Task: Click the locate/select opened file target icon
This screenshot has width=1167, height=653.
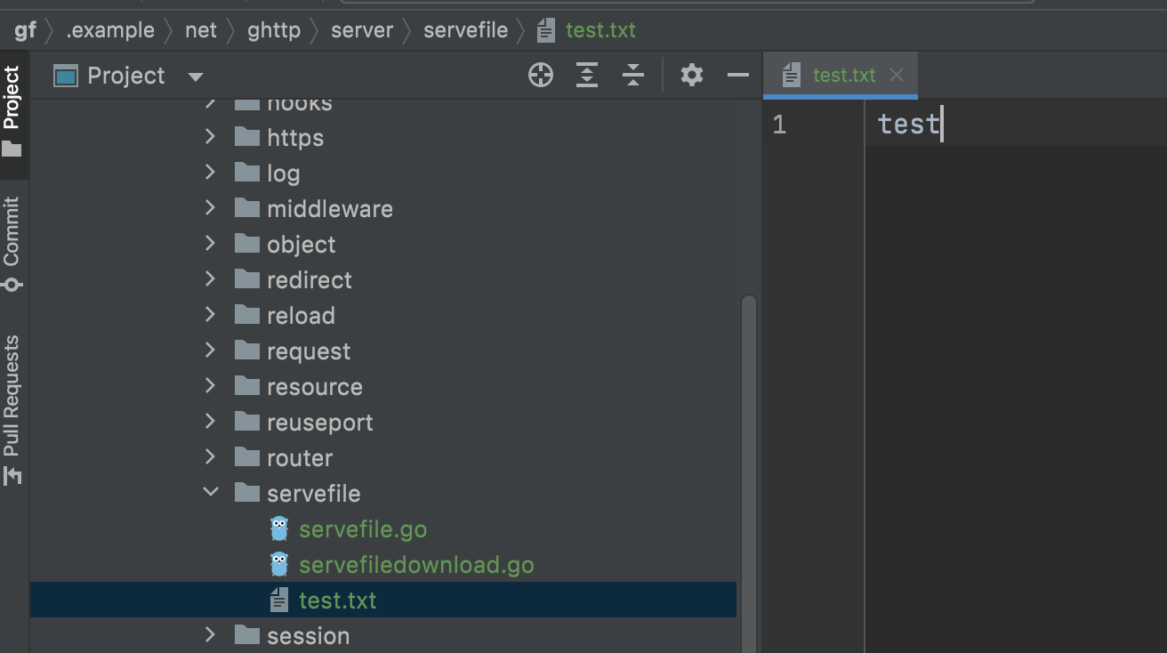Action: point(541,76)
